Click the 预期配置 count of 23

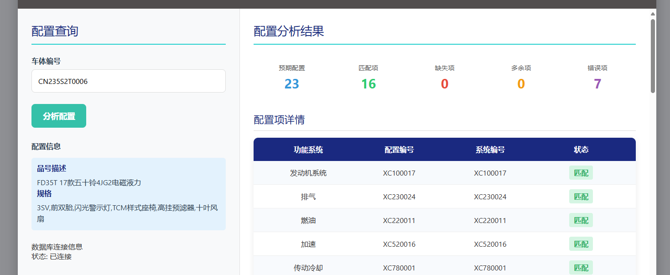(291, 84)
